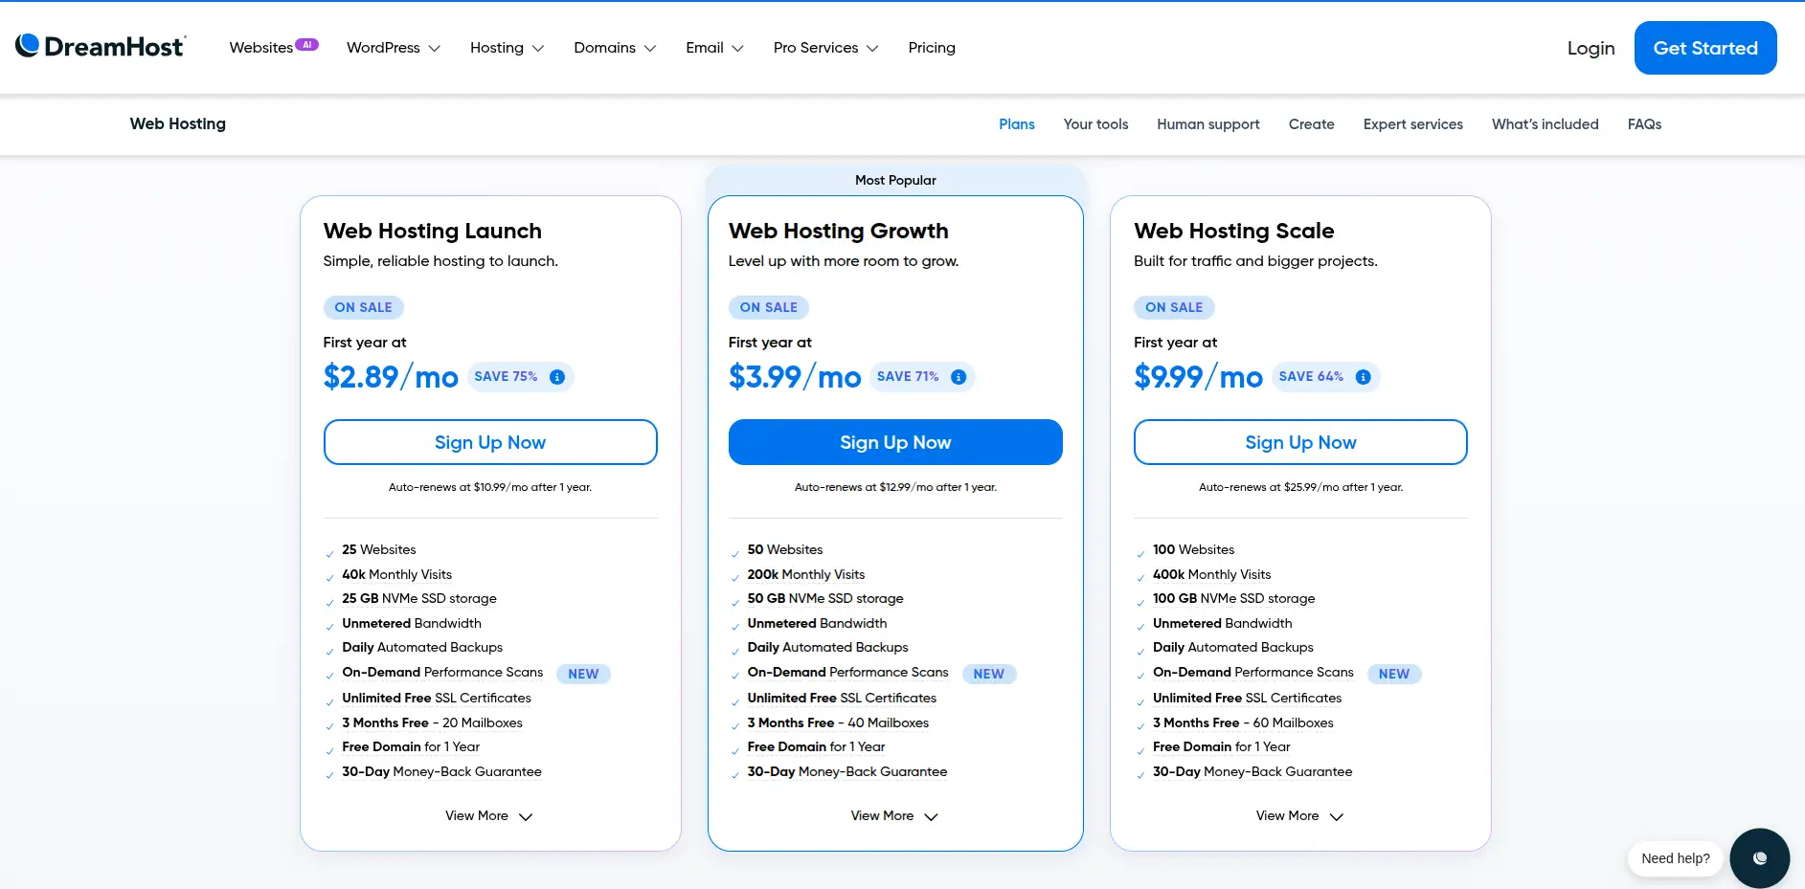Viewport: 1805px width, 889px height.
Task: Open the Pricing page link
Action: click(x=932, y=48)
